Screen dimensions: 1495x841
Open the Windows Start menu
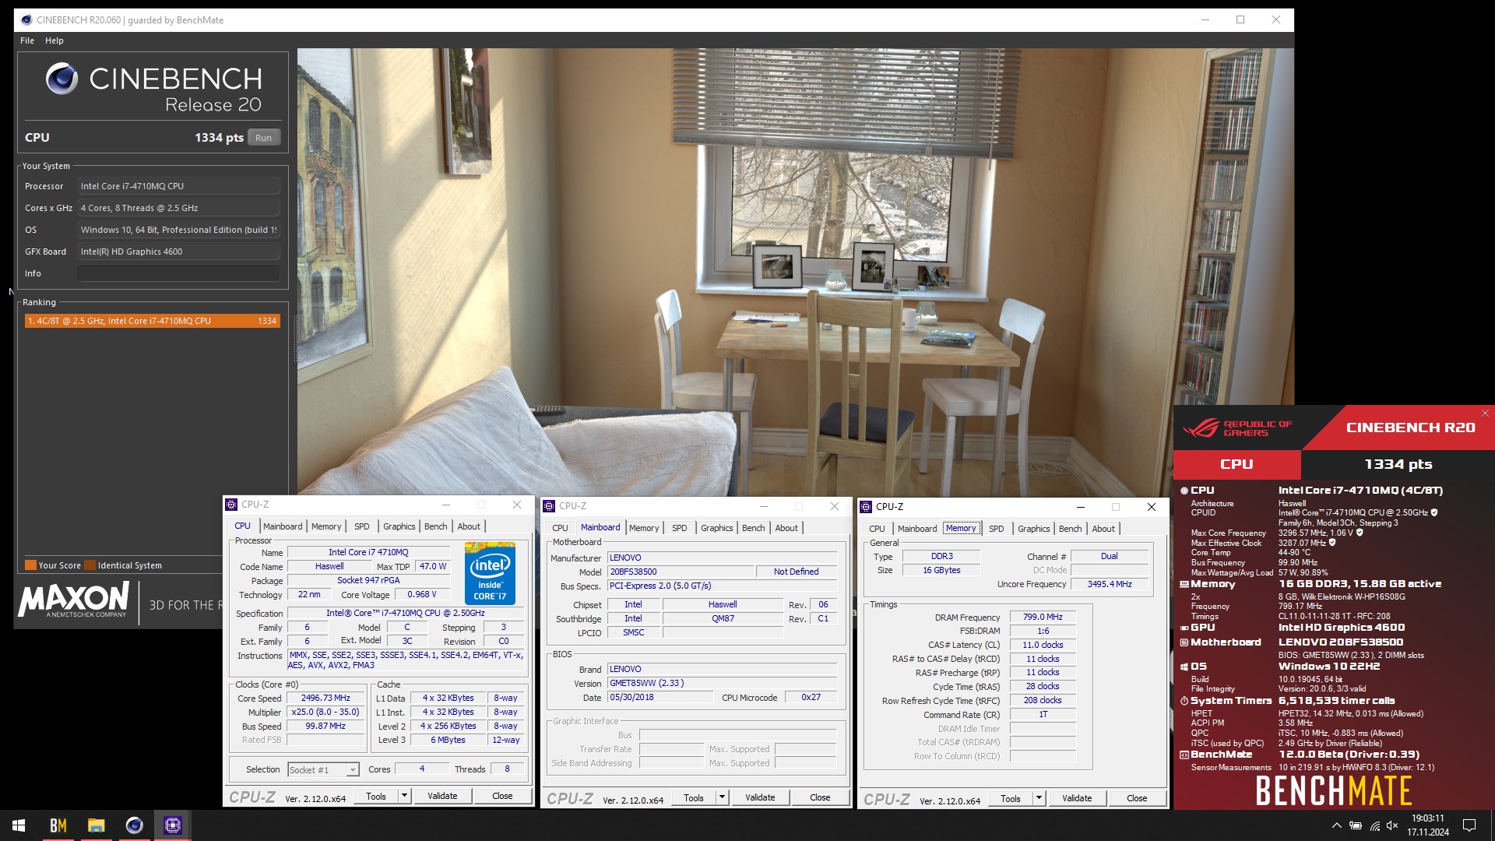[x=19, y=825]
